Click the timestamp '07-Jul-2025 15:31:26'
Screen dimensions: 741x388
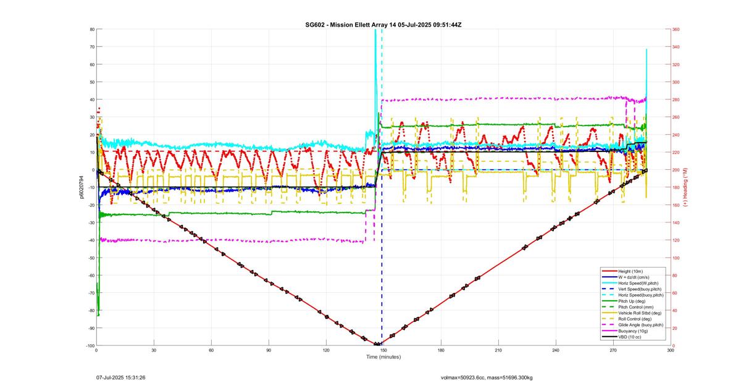tap(120, 376)
